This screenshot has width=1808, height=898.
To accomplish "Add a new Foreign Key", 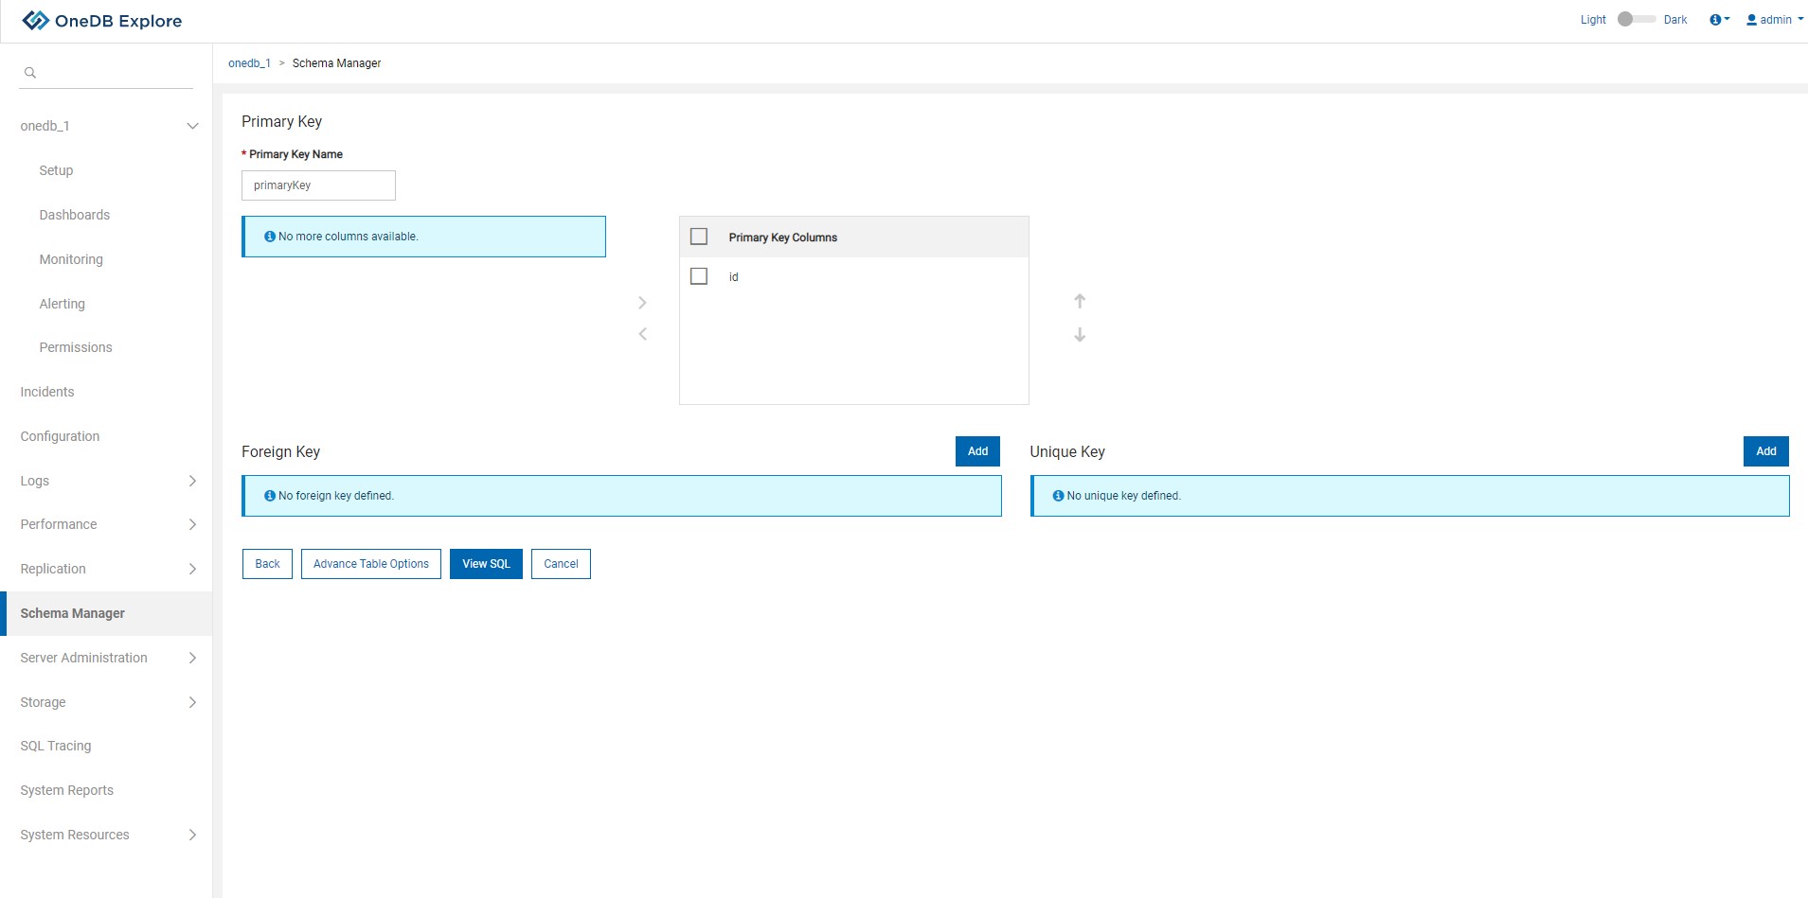I will pos(977,451).
